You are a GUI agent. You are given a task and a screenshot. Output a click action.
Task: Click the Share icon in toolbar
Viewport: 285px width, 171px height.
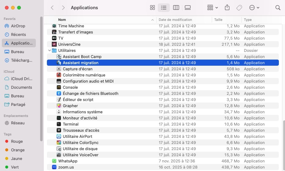[227, 8]
